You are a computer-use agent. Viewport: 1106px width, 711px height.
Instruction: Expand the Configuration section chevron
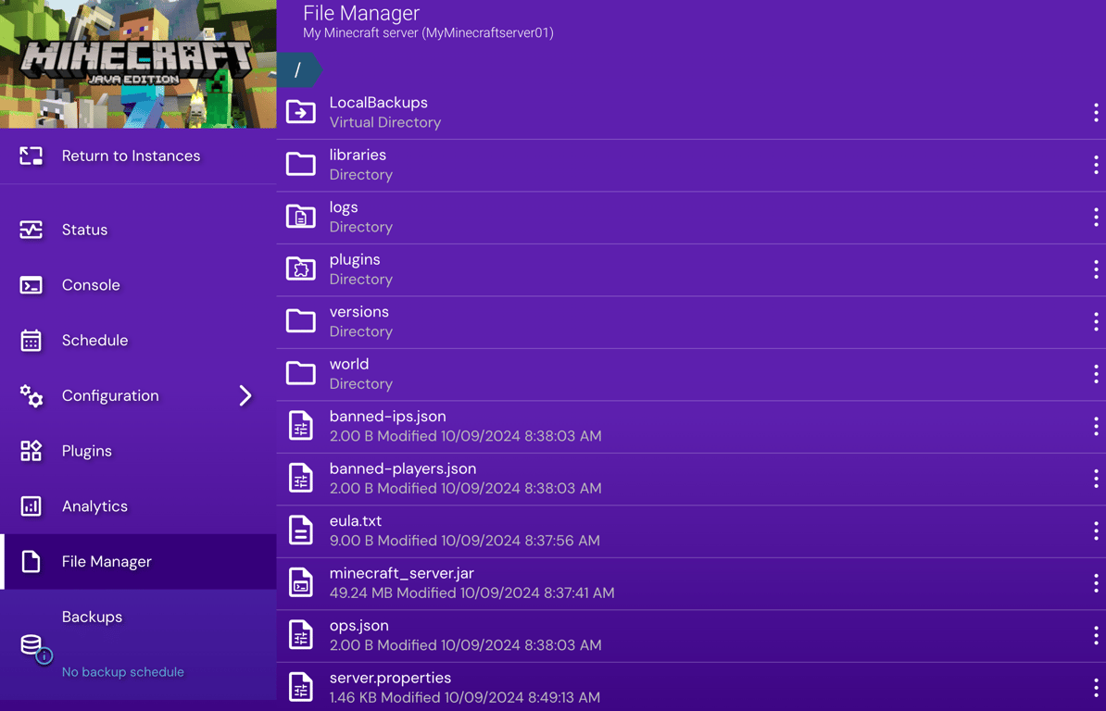click(x=245, y=395)
